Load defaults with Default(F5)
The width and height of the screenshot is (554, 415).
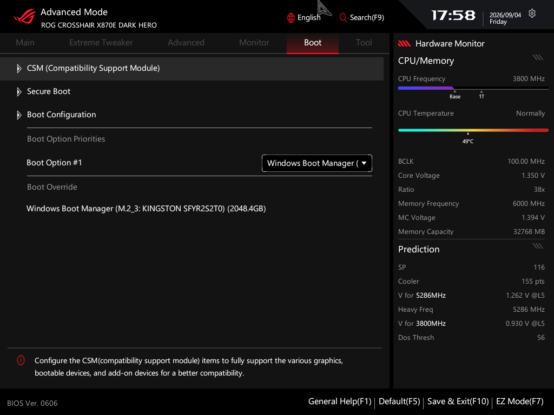(x=399, y=401)
